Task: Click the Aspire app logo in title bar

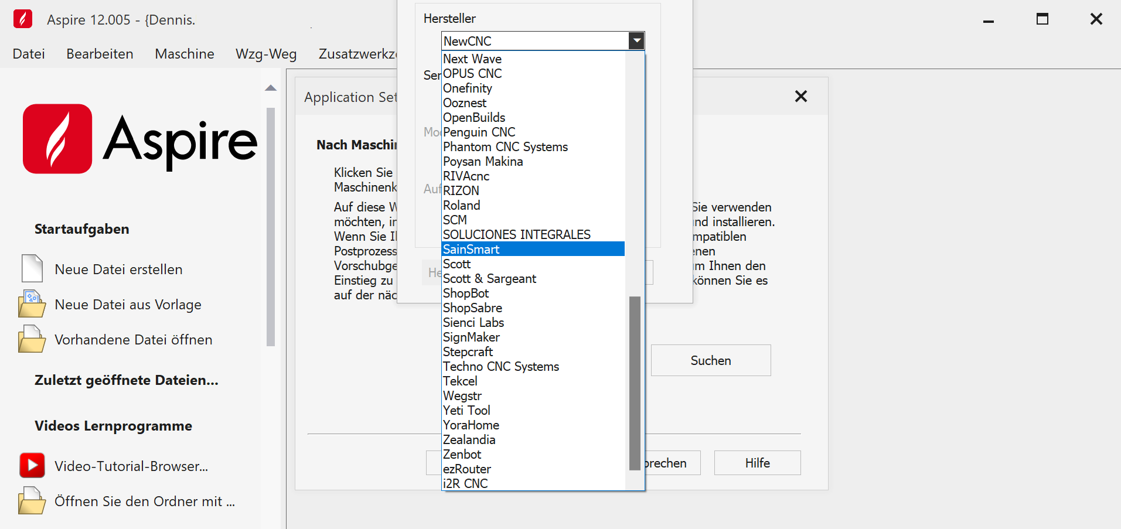Action: click(23, 19)
